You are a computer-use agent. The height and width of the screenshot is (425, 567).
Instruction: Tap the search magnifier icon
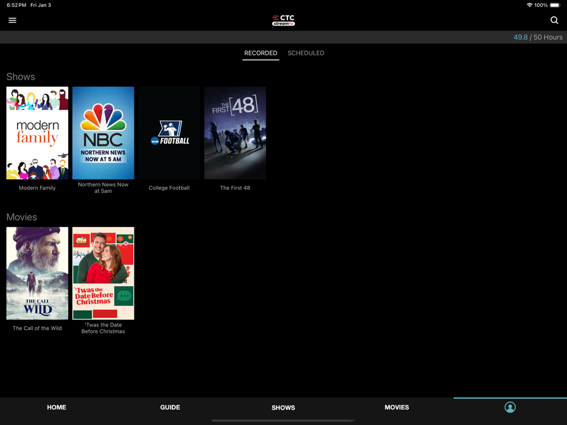(x=554, y=20)
